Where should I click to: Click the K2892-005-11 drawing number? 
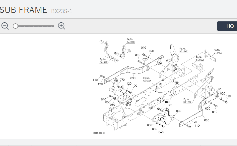tap(99, 133)
